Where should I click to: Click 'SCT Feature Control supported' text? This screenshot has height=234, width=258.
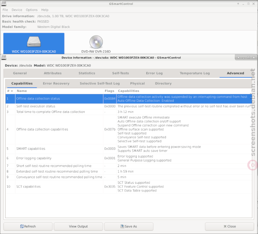click(141, 186)
